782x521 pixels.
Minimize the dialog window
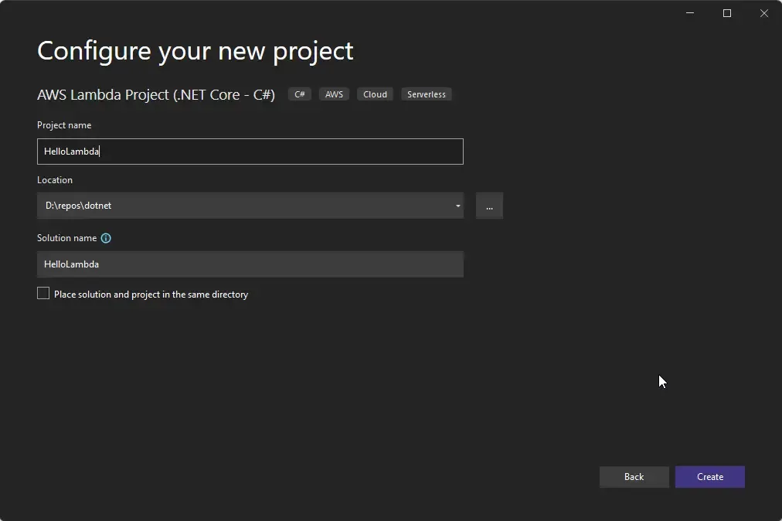(x=689, y=13)
